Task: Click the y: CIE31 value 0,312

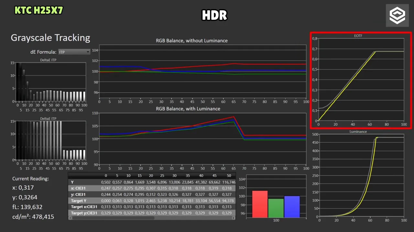Action: coord(151,194)
